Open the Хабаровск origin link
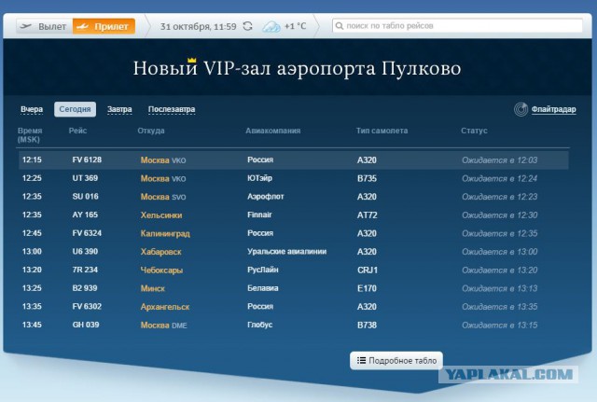 (161, 252)
